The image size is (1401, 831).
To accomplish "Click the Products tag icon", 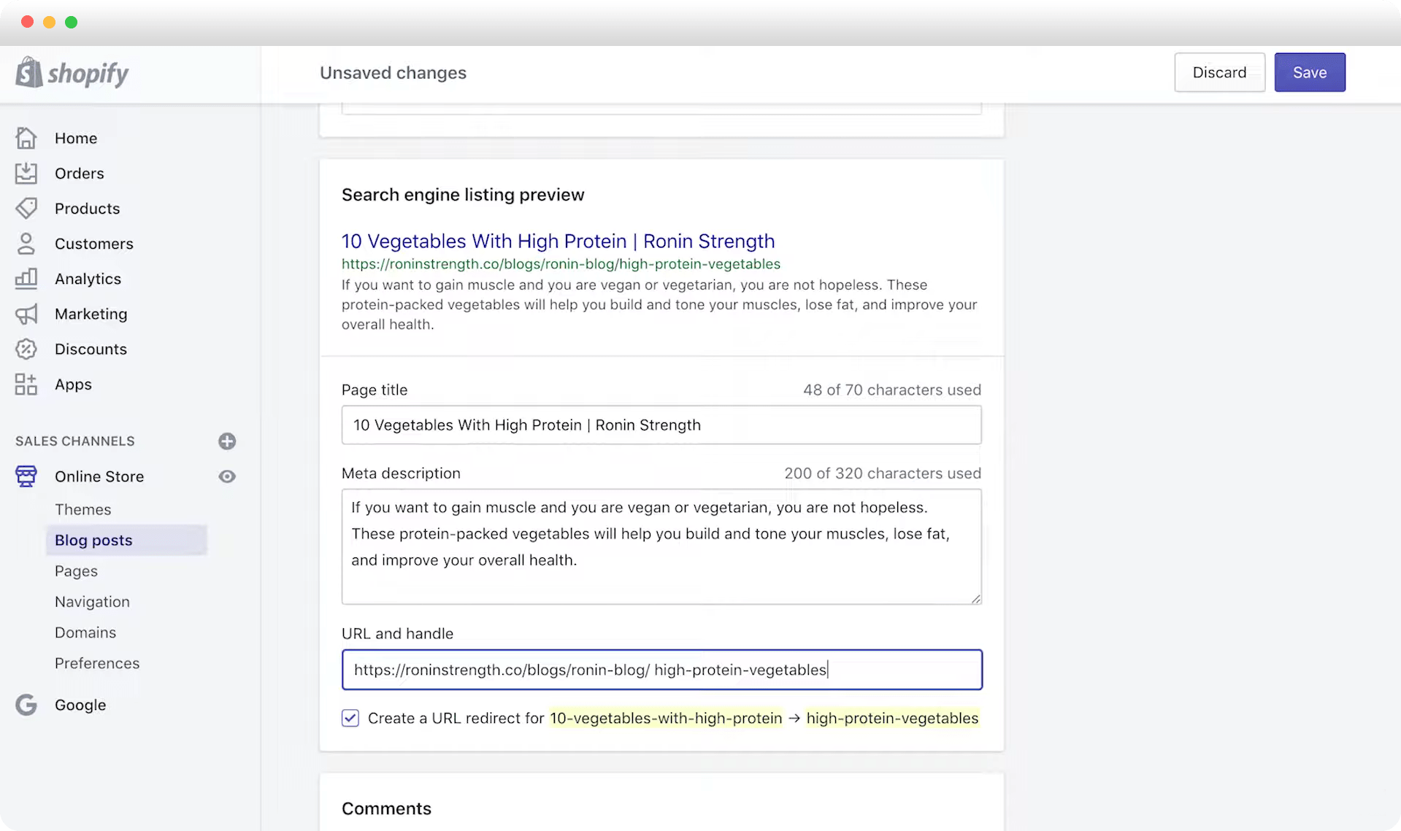I will point(26,208).
